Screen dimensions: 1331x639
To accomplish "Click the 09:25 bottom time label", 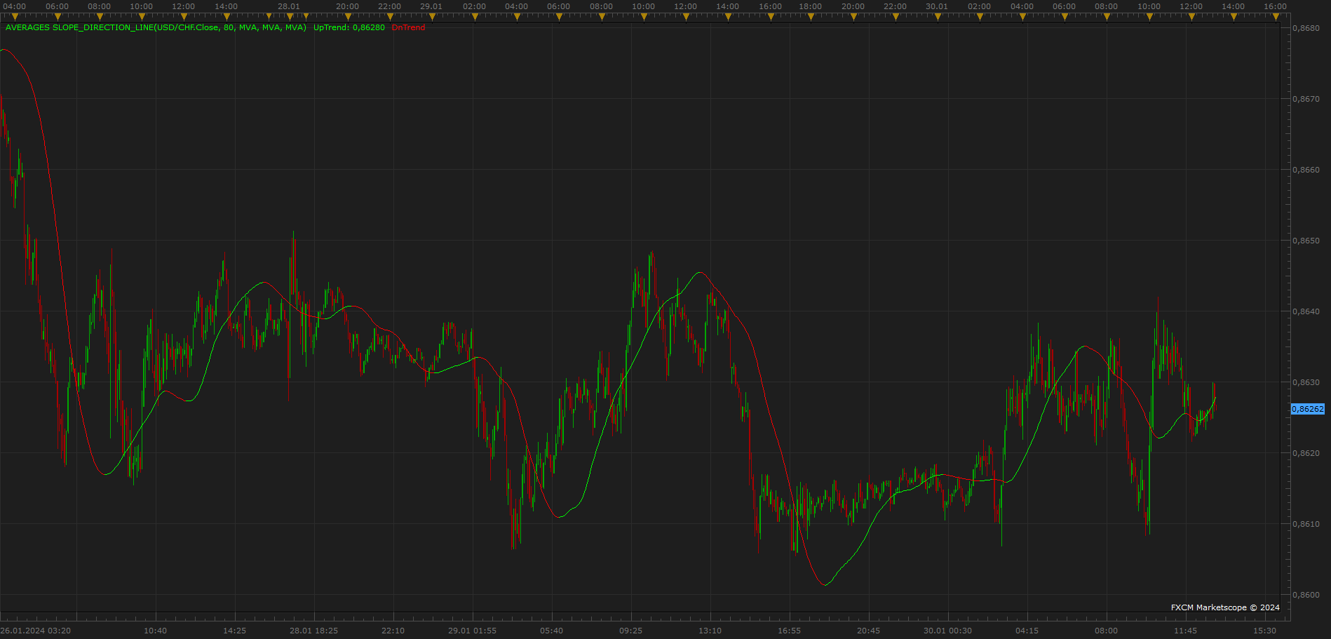I will pyautogui.click(x=631, y=631).
